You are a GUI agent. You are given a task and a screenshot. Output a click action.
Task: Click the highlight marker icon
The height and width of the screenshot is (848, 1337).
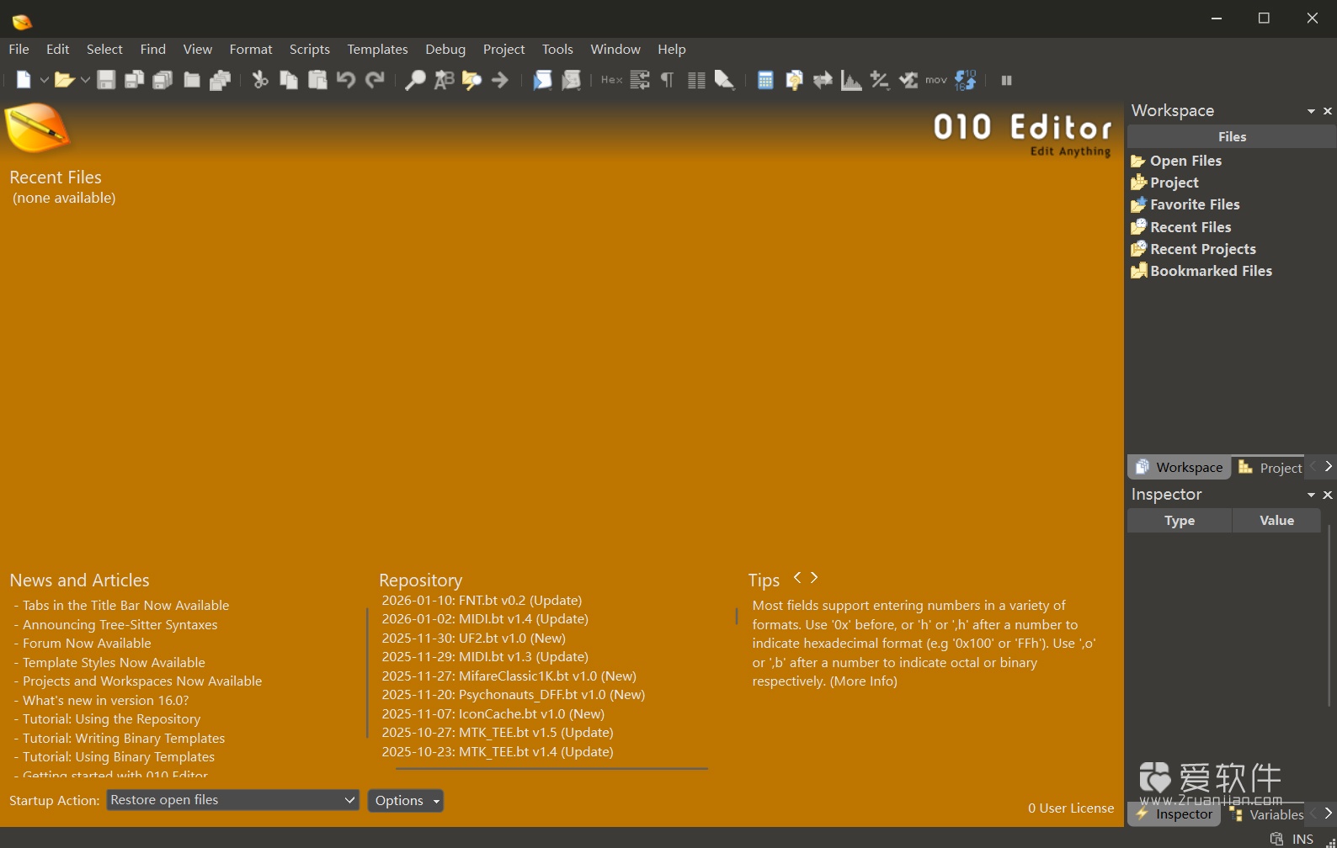click(x=724, y=80)
